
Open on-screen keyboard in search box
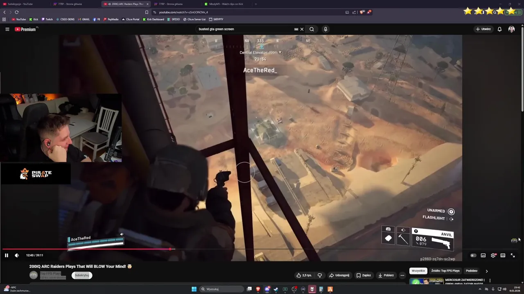(296, 29)
